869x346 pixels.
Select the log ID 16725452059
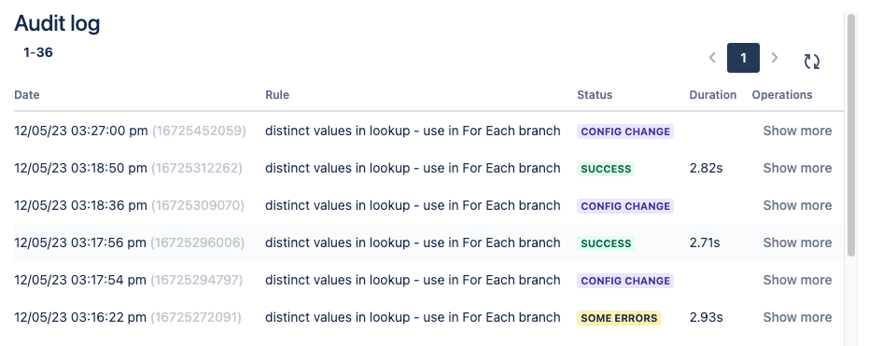point(199,131)
